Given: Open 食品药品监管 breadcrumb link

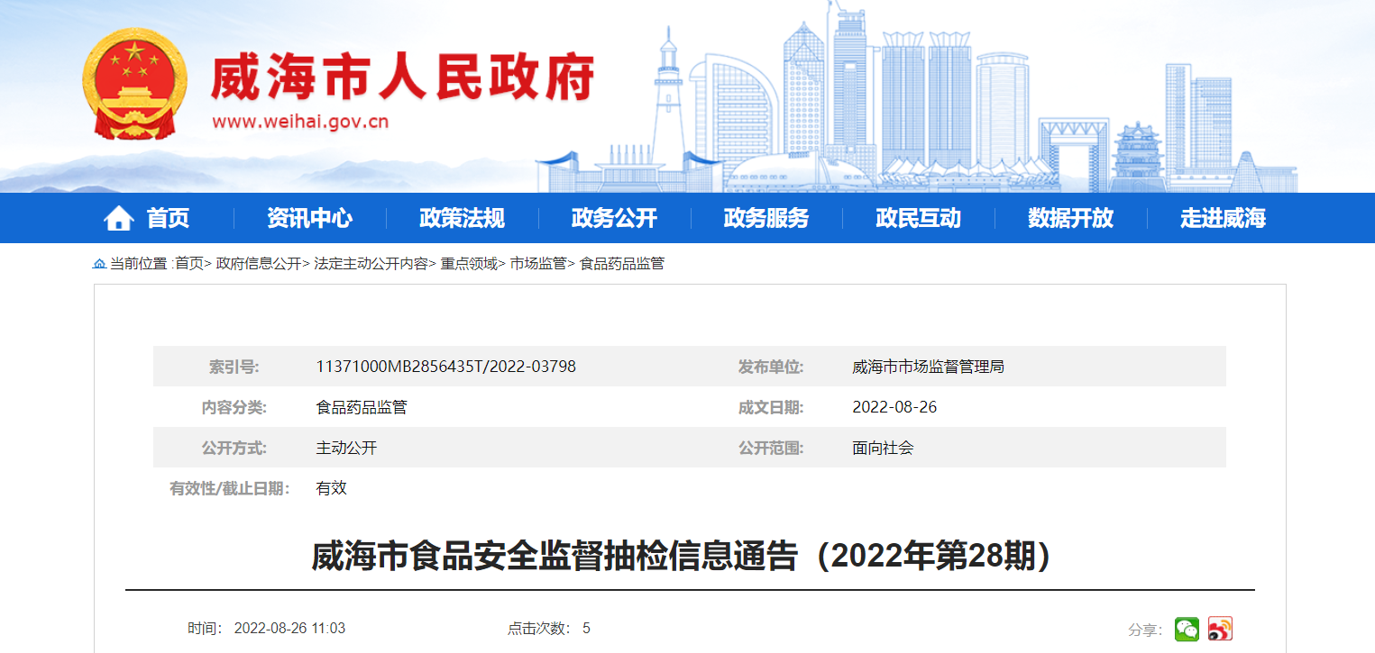Looking at the screenshot, I should [621, 264].
